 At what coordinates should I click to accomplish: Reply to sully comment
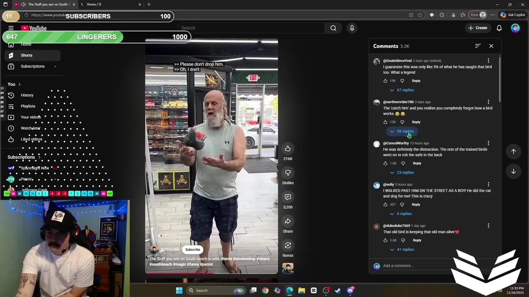coord(416,205)
